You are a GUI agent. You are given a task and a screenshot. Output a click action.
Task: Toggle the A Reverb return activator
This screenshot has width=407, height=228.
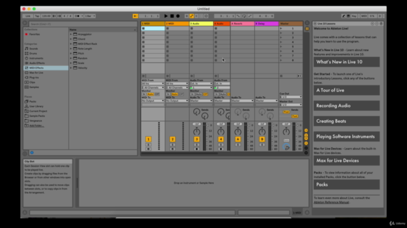click(238, 139)
